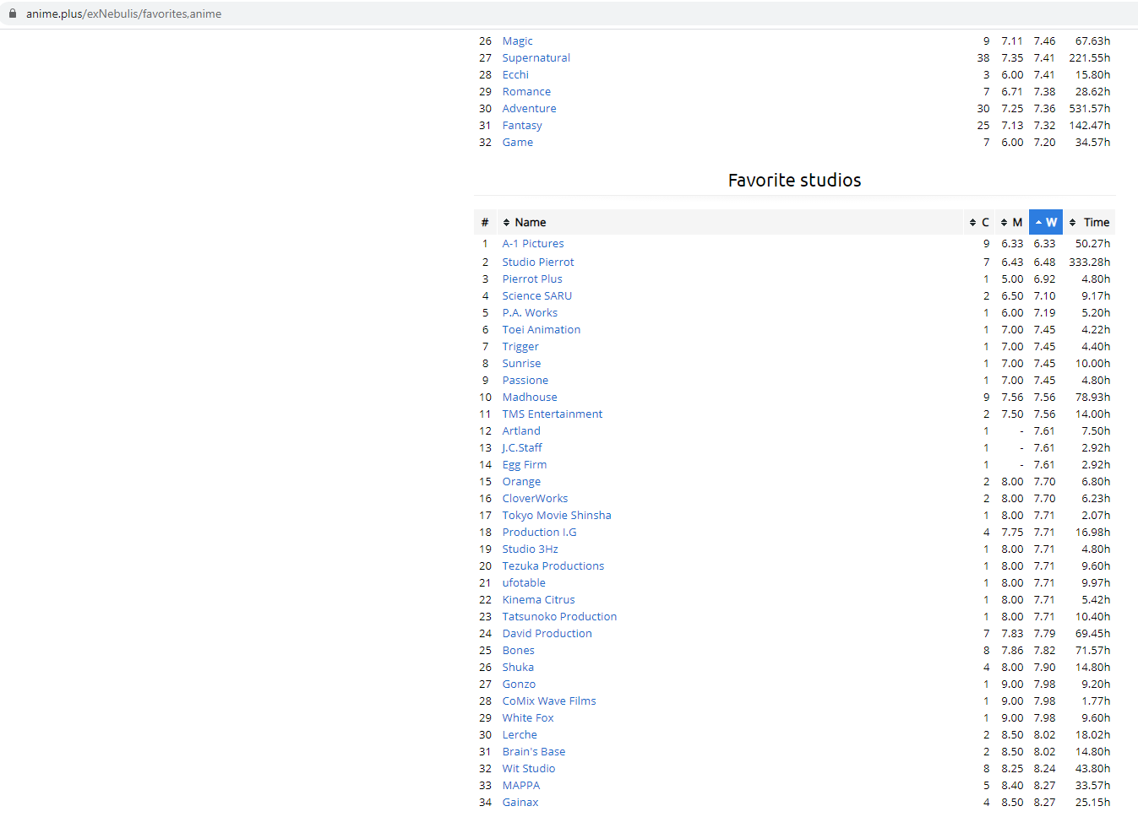
Task: Select the Madhouse studio link
Action: (x=529, y=397)
